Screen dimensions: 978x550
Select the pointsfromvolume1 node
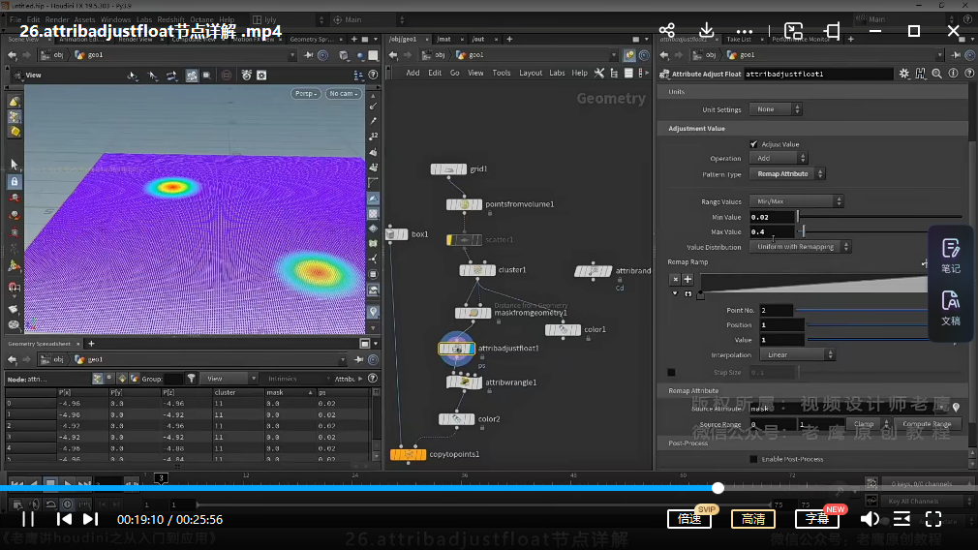[464, 204]
